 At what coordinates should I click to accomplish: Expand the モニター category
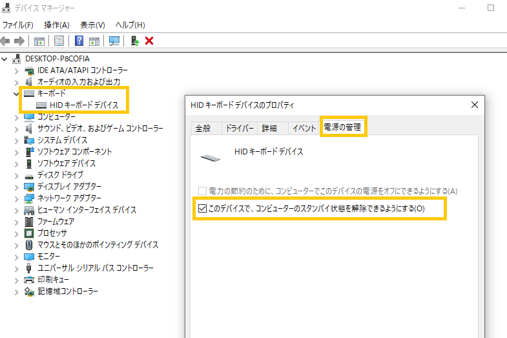pos(17,257)
